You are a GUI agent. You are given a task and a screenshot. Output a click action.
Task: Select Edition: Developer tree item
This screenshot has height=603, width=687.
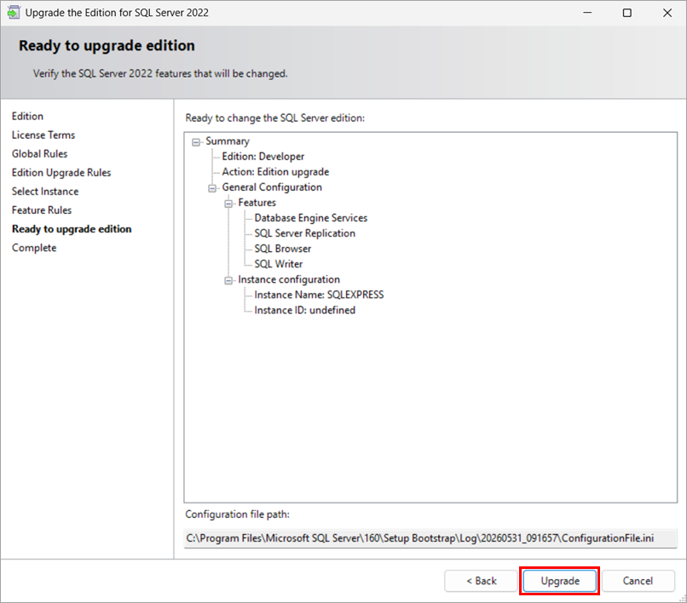point(263,157)
